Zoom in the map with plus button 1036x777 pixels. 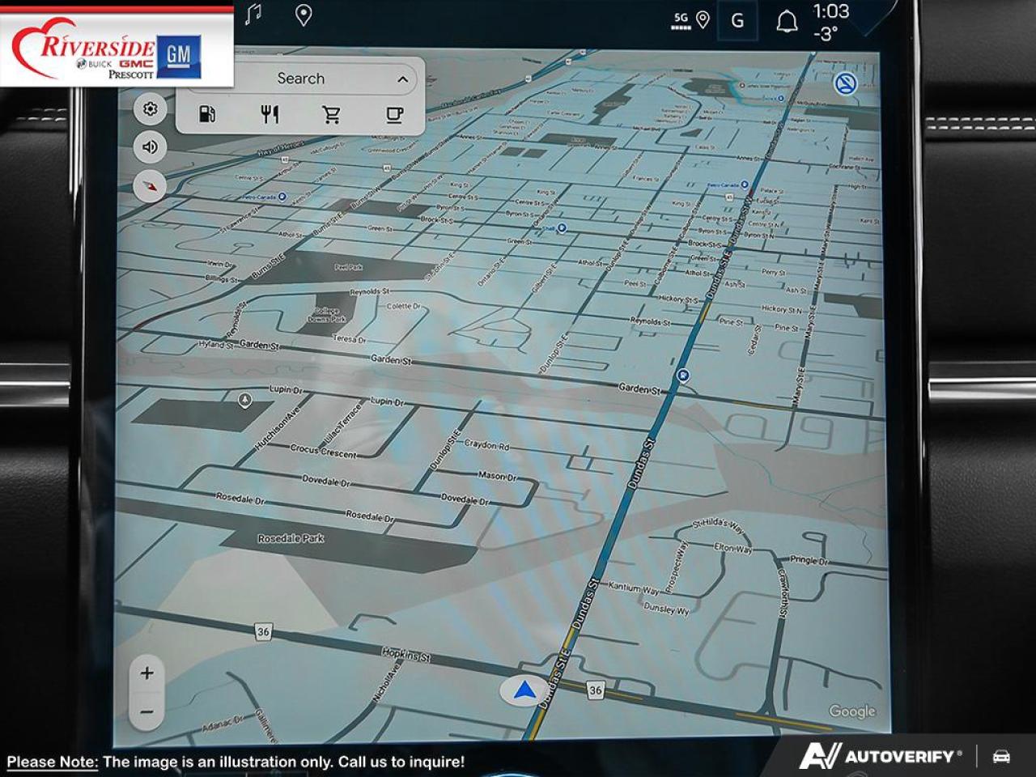pyautogui.click(x=146, y=673)
